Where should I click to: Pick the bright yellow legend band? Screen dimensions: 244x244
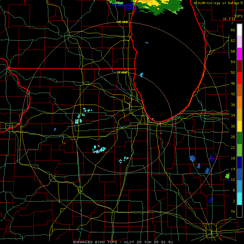[x=239, y=126]
